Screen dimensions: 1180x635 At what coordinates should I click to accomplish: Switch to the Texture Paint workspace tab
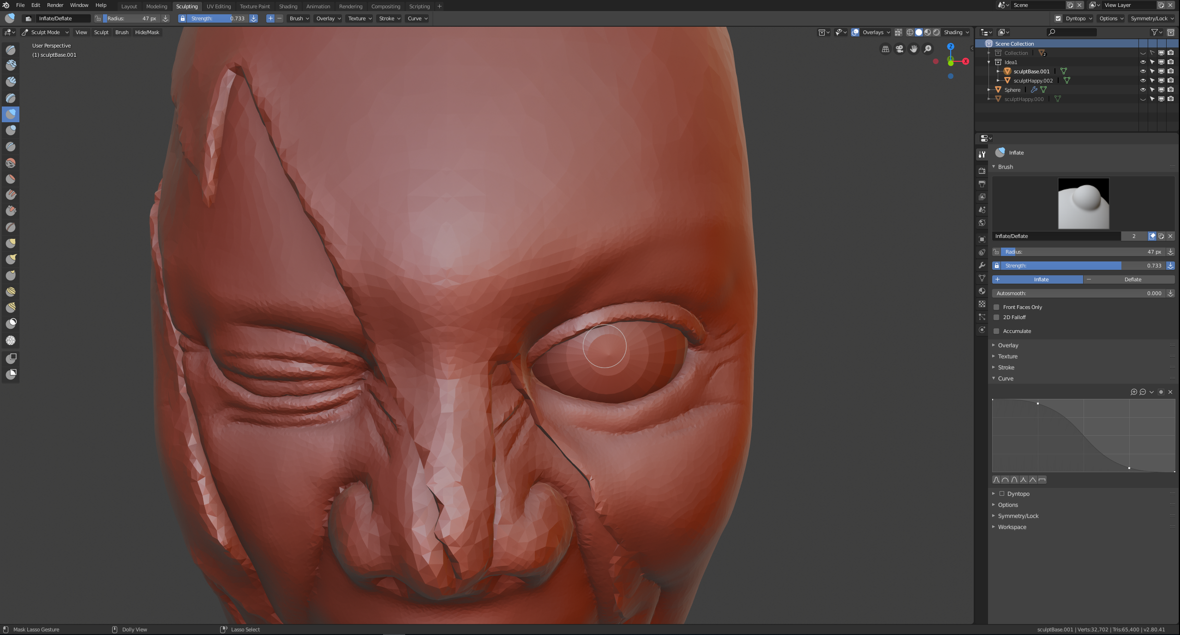255,6
